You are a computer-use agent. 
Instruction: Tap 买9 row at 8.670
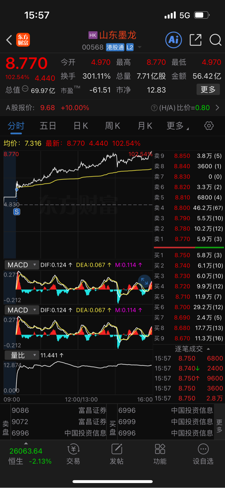click(x=188, y=338)
